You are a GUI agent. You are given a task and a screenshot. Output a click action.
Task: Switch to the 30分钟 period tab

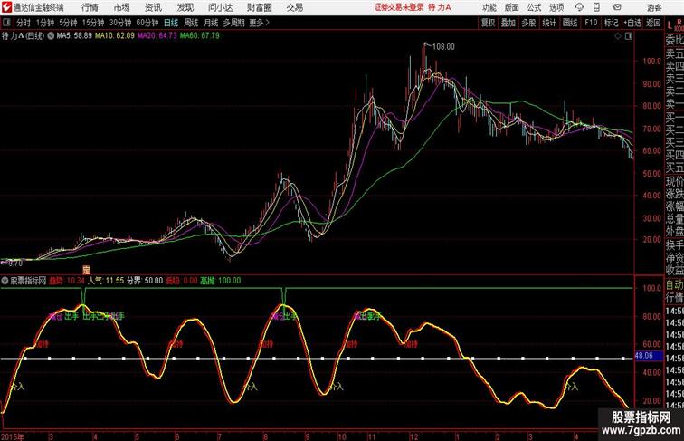(x=120, y=23)
